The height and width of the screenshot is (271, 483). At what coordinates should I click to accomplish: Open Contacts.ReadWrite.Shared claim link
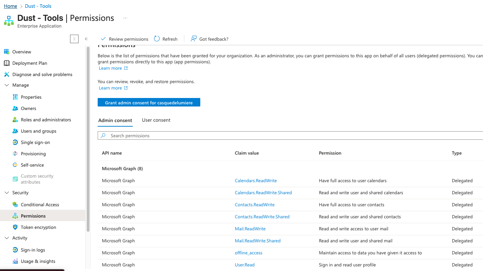pyautogui.click(x=262, y=217)
